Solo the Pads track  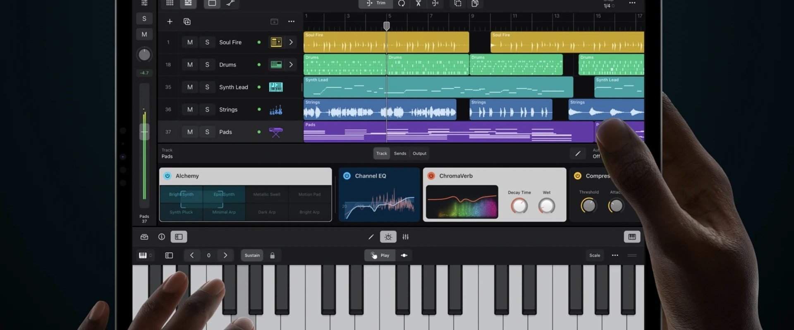tap(207, 132)
